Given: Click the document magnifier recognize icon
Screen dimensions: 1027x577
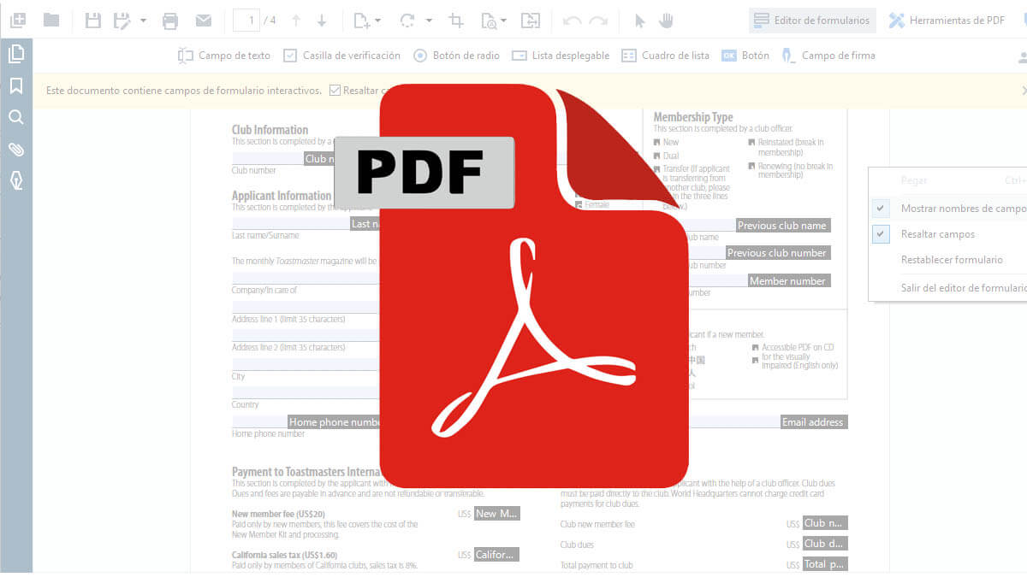Looking at the screenshot, I should pos(489,20).
